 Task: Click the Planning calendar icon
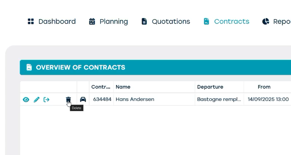(x=92, y=22)
